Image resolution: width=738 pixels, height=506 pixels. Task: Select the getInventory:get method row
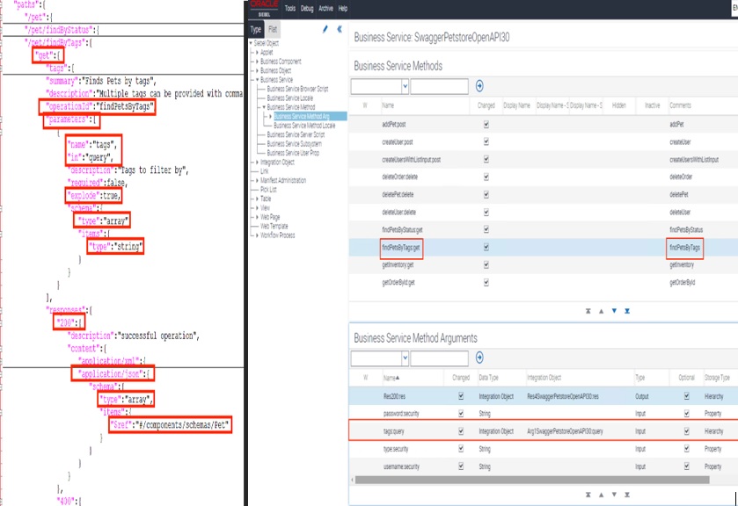coord(543,264)
